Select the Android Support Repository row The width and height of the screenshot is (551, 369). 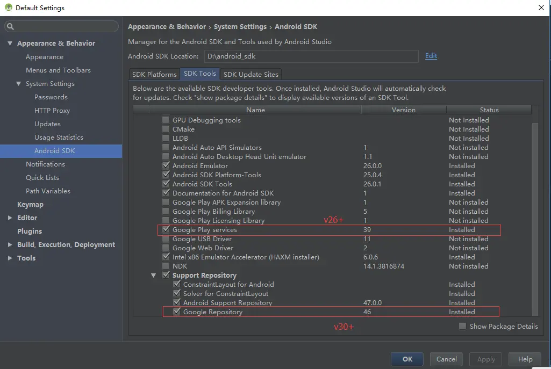(x=228, y=302)
